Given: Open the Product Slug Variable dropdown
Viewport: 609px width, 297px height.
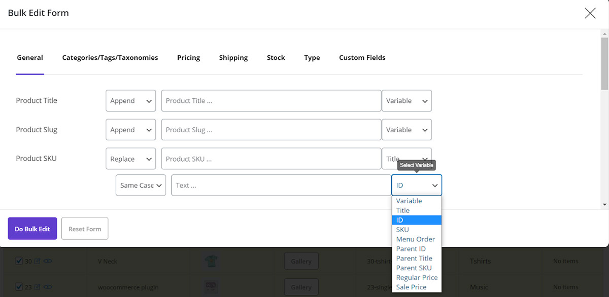Looking at the screenshot, I should tap(407, 130).
